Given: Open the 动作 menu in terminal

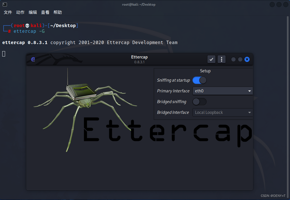Looking at the screenshot, I should point(20,12).
